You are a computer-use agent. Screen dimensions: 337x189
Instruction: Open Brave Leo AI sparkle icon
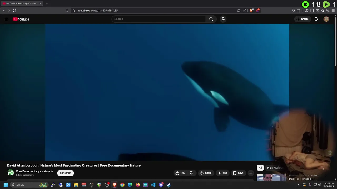[323, 10]
